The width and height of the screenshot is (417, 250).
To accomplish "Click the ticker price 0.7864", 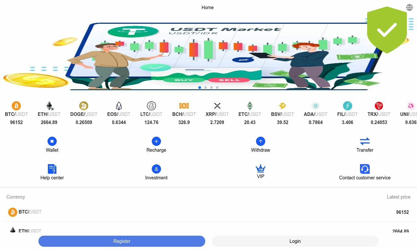I will [x=316, y=122].
